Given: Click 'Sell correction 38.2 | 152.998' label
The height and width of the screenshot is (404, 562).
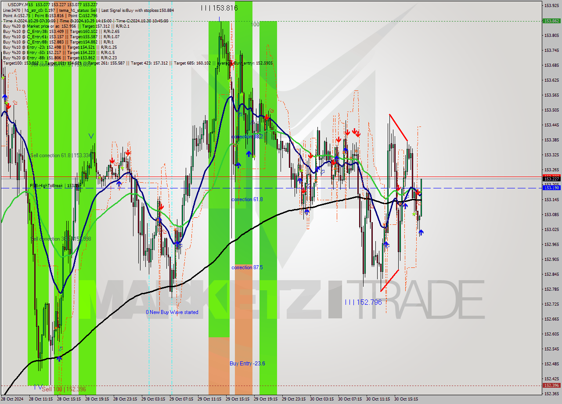Looking at the screenshot, I should [x=61, y=239].
